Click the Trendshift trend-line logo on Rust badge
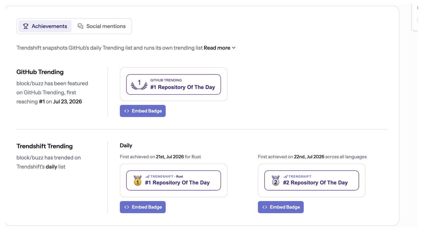 [x=147, y=176]
